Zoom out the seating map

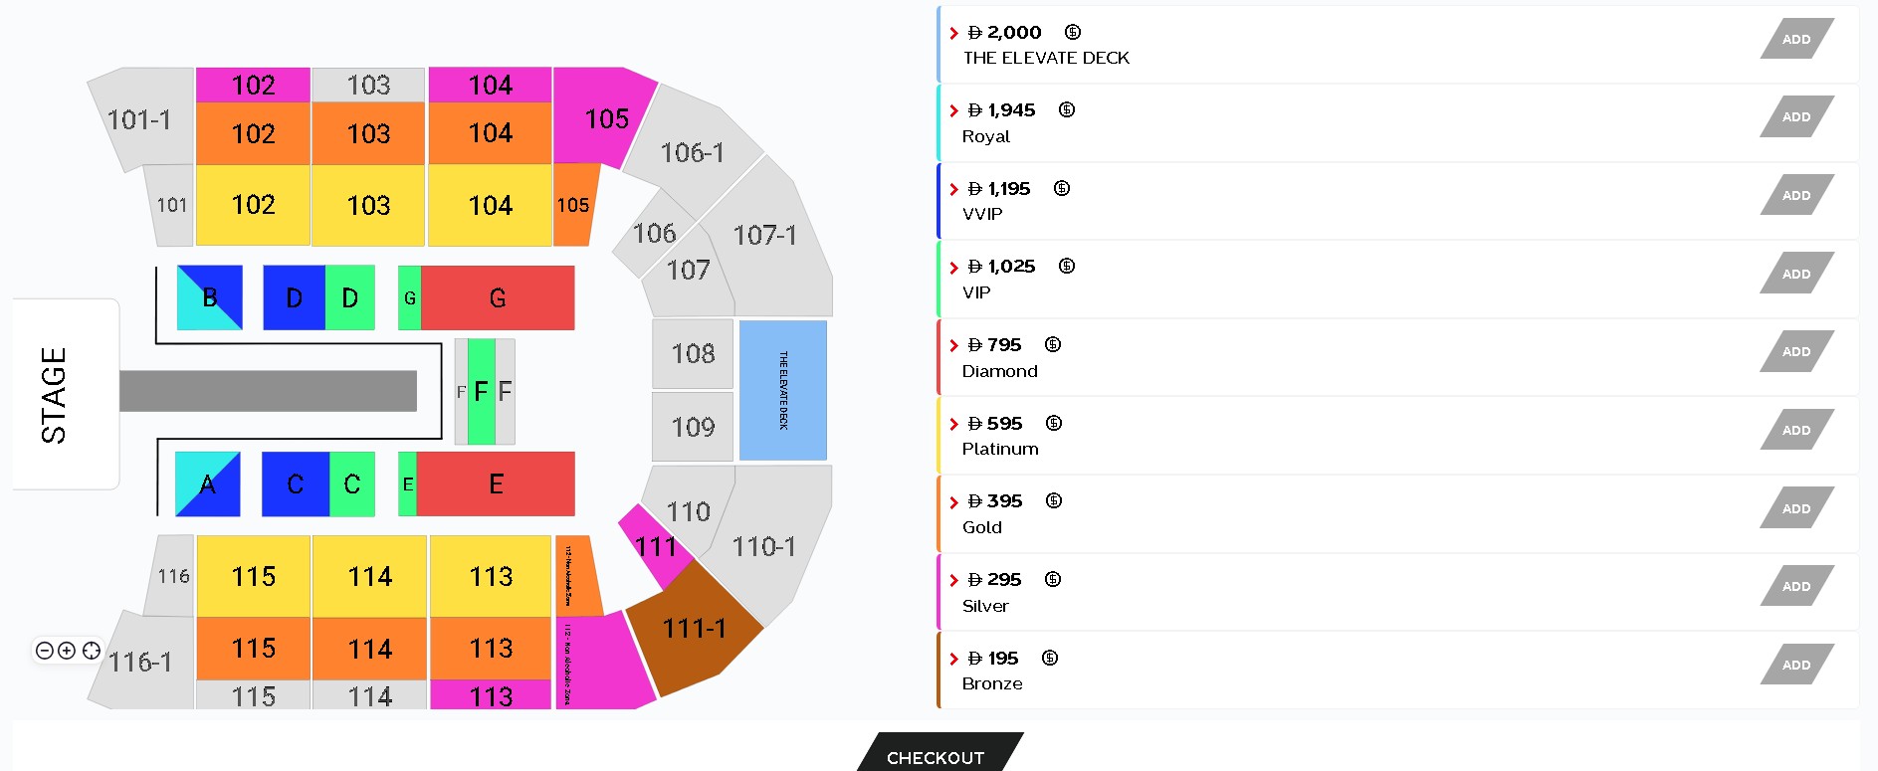(x=44, y=651)
